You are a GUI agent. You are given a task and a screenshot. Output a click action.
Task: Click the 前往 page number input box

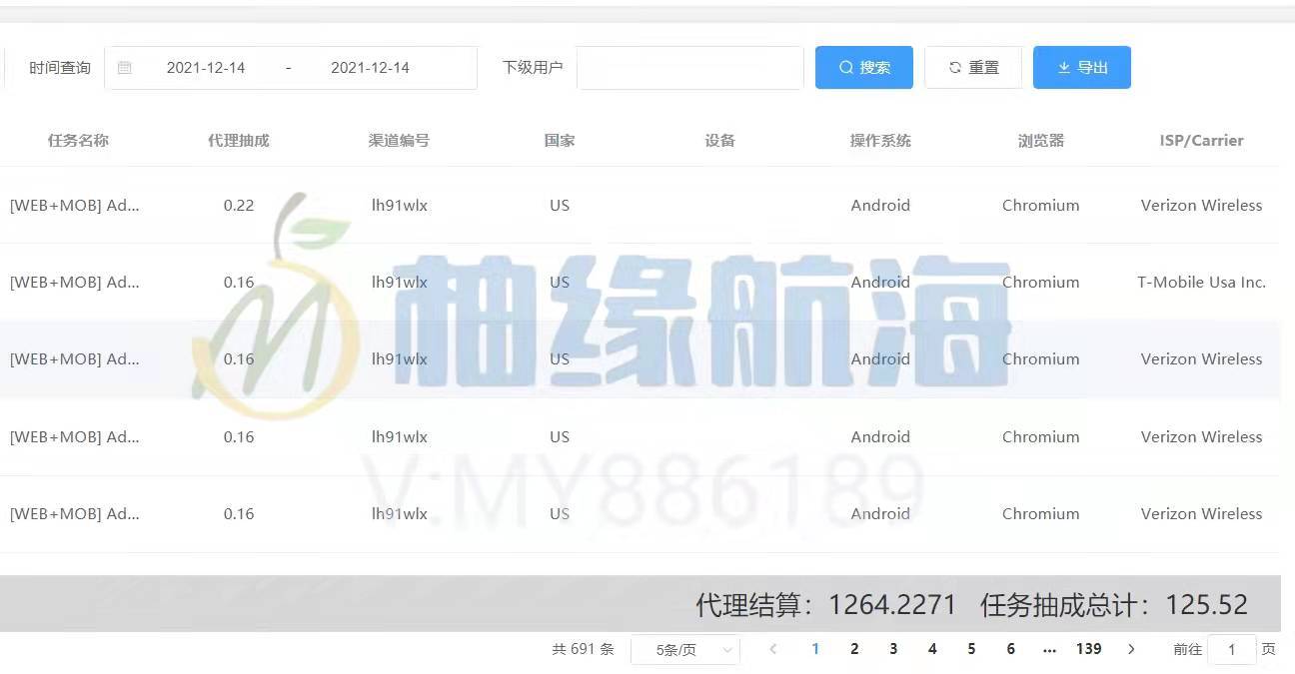[1231, 649]
